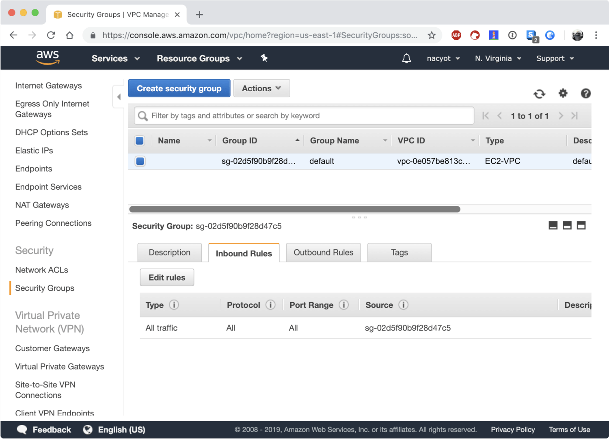Open the nacyot account dropdown
Image resolution: width=609 pixels, height=439 pixels.
(x=443, y=58)
